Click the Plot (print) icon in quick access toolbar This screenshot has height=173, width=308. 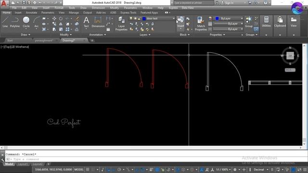coord(35,3)
